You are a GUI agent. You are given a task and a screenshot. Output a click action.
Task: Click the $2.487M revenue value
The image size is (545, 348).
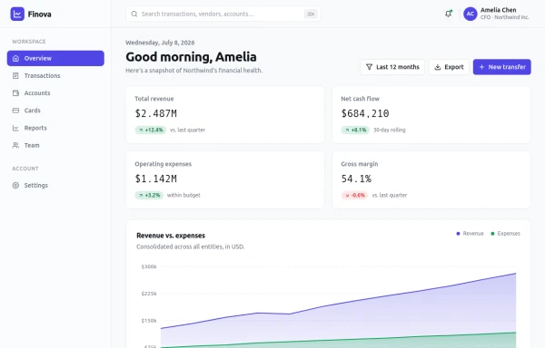point(155,113)
